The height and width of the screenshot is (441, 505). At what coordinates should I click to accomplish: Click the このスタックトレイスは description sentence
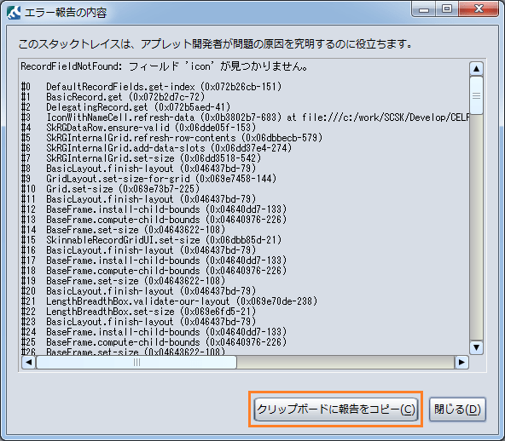click(215, 44)
